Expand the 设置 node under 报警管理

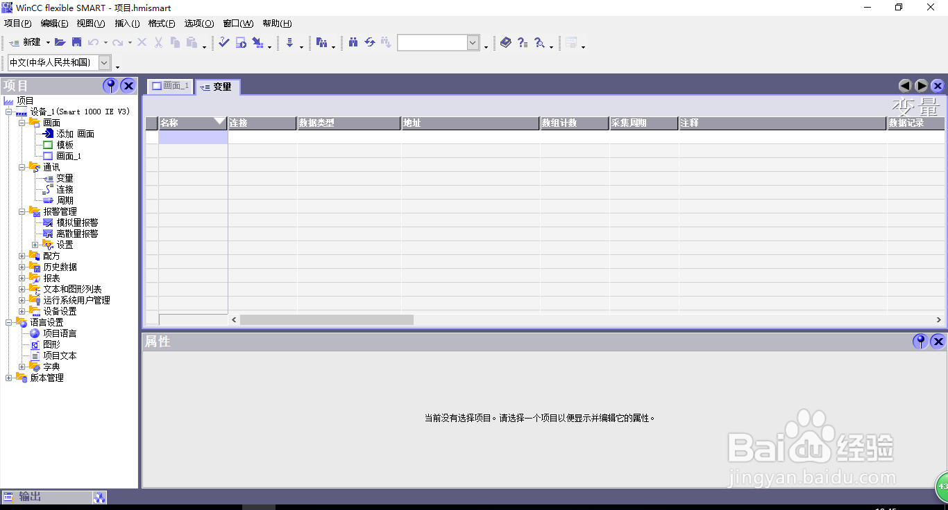pos(35,245)
